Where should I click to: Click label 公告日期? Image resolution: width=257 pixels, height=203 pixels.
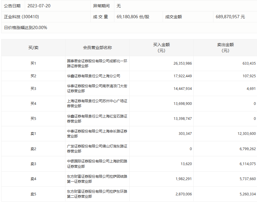(12, 6)
